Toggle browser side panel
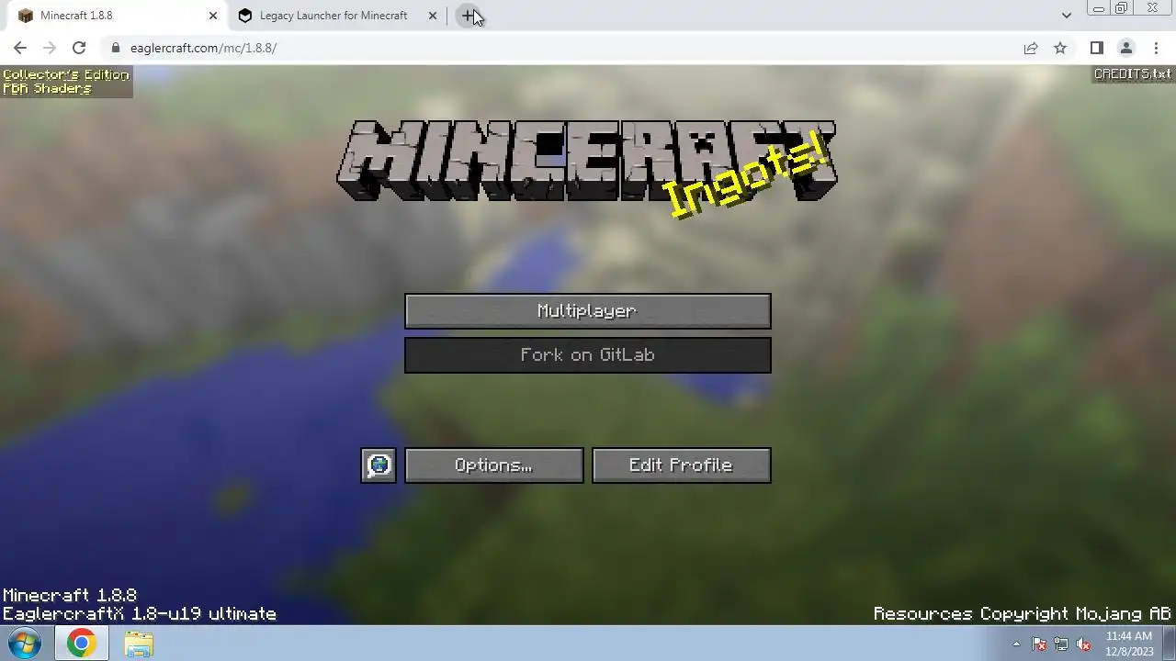Viewport: 1176px width, 661px height. coord(1096,48)
